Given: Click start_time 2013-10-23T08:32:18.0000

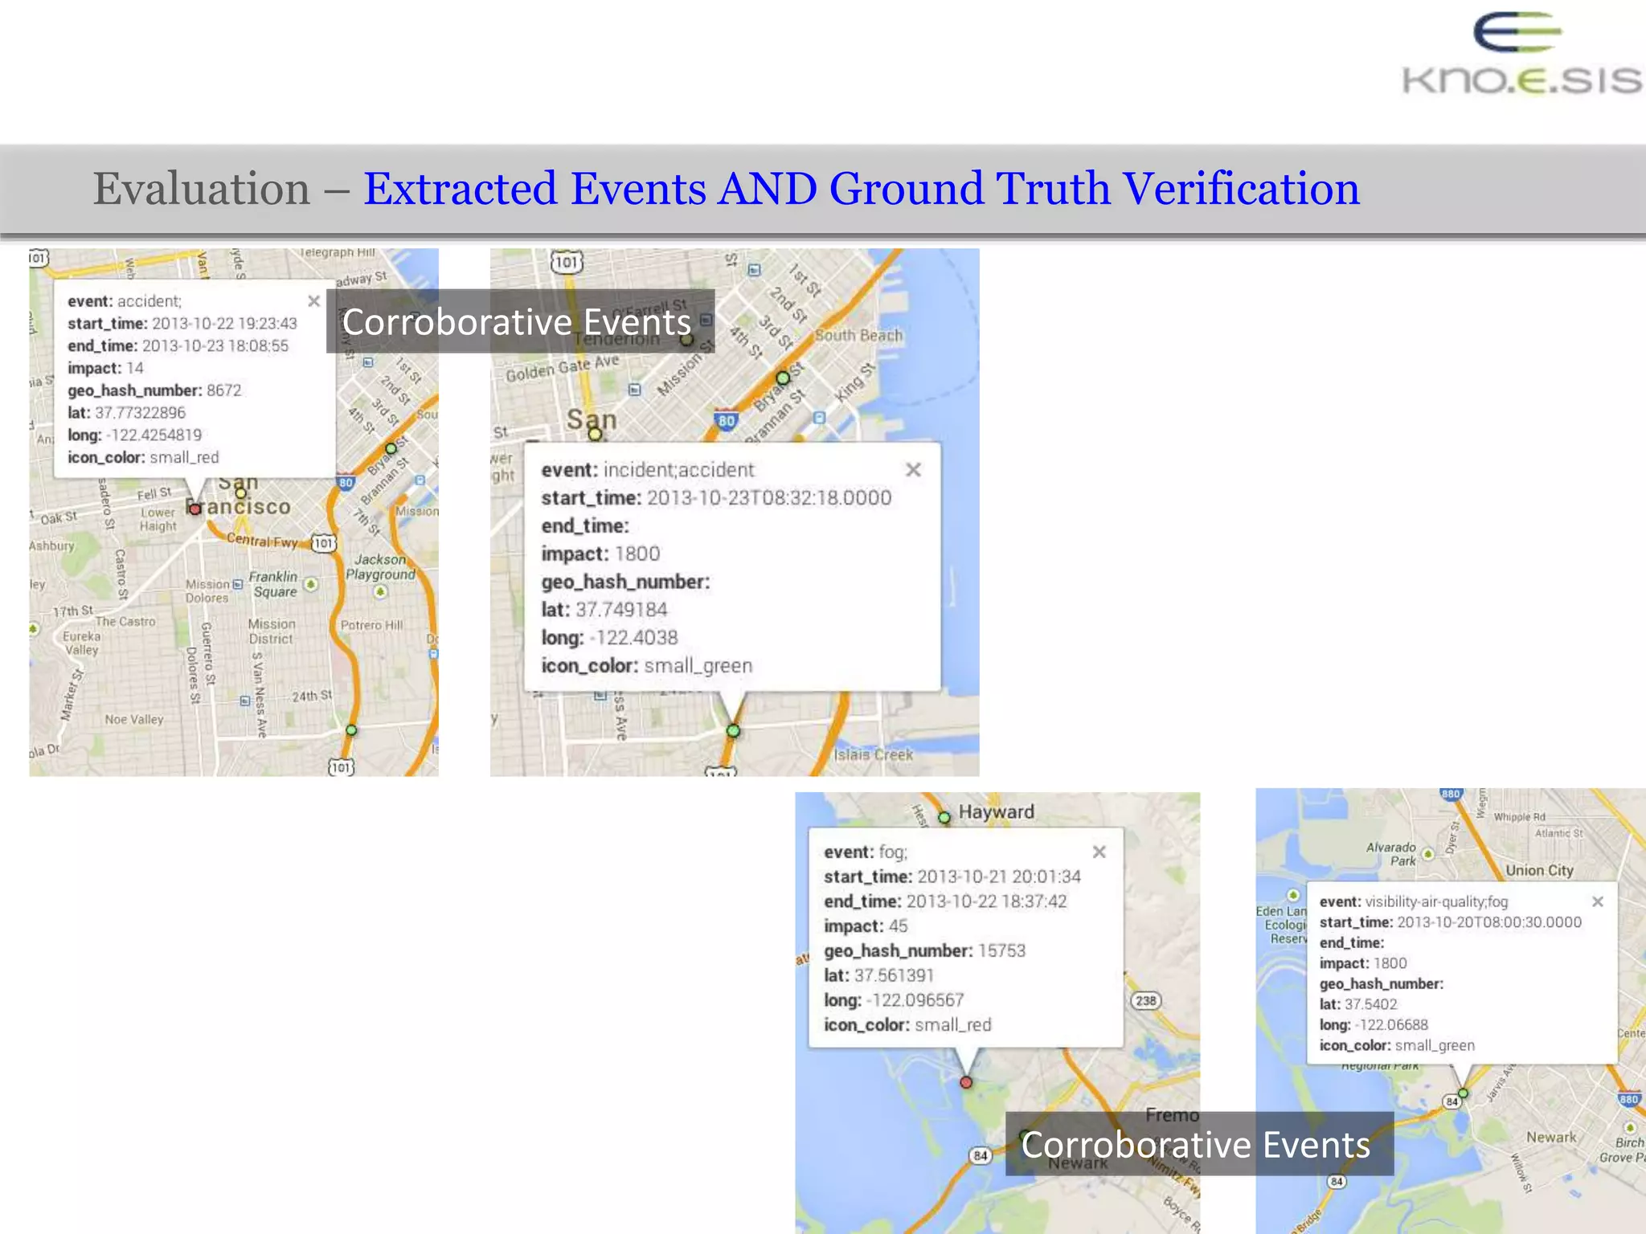Looking at the screenshot, I should pyautogui.click(x=716, y=498).
